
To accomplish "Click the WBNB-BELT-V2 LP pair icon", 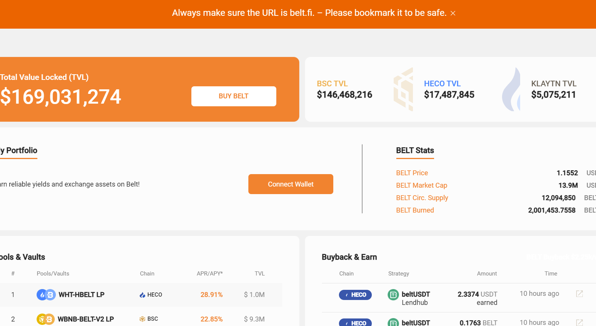I will [46, 319].
